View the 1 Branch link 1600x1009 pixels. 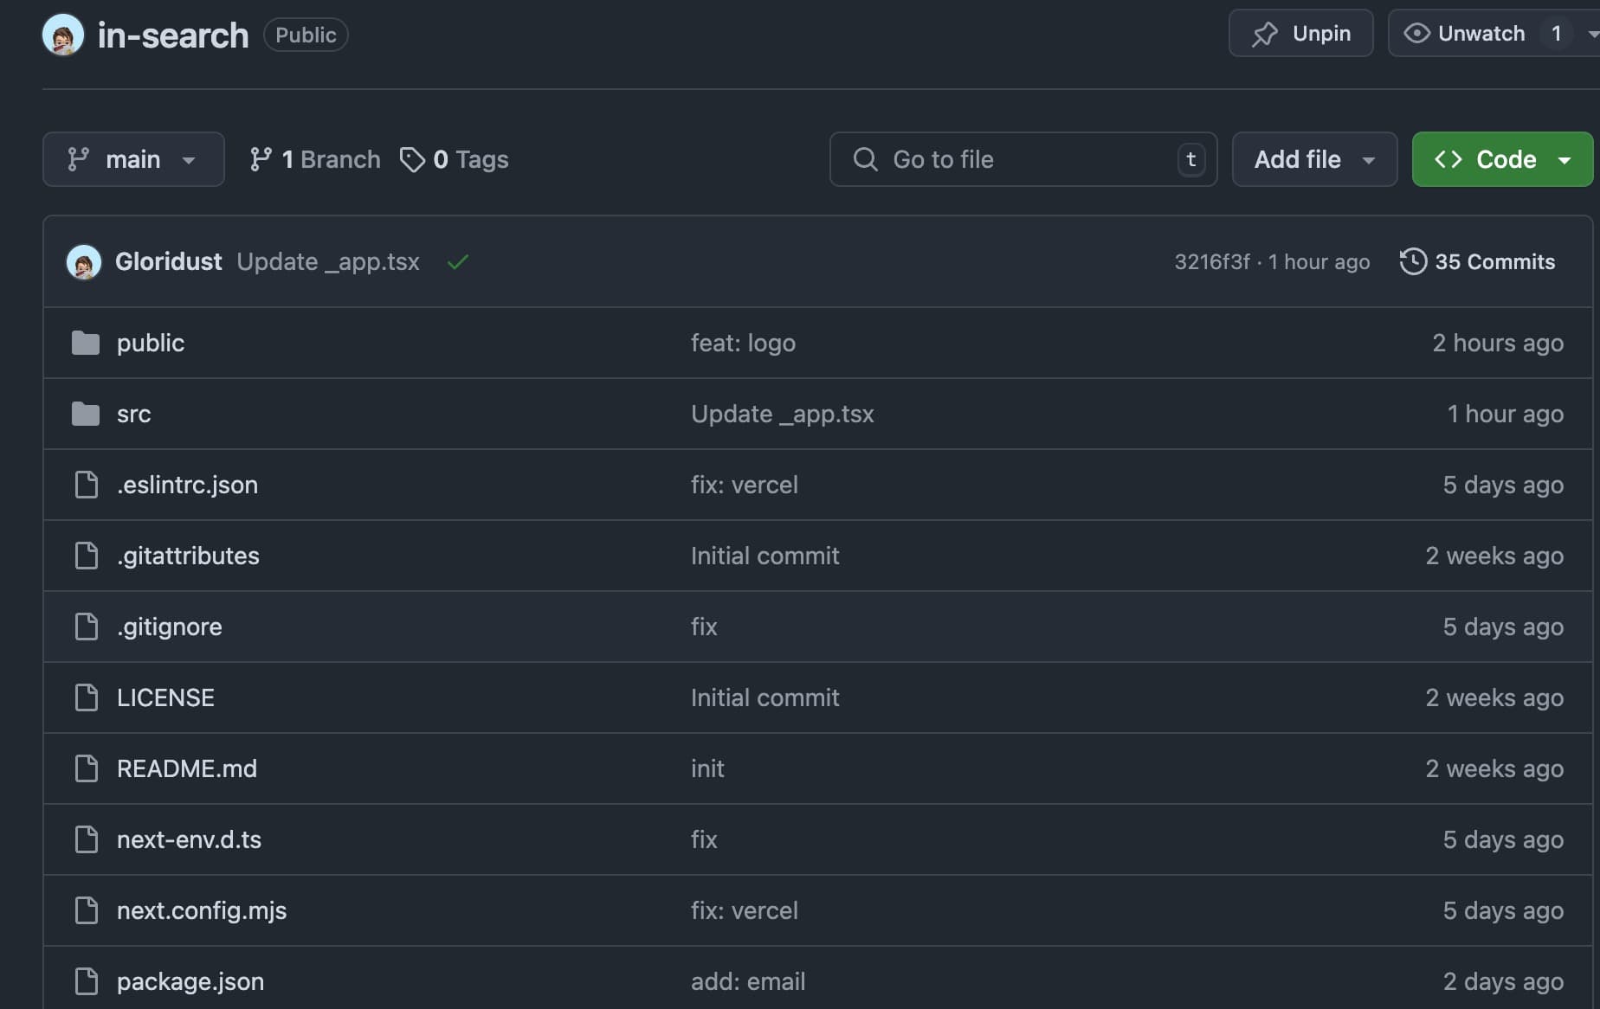[315, 159]
